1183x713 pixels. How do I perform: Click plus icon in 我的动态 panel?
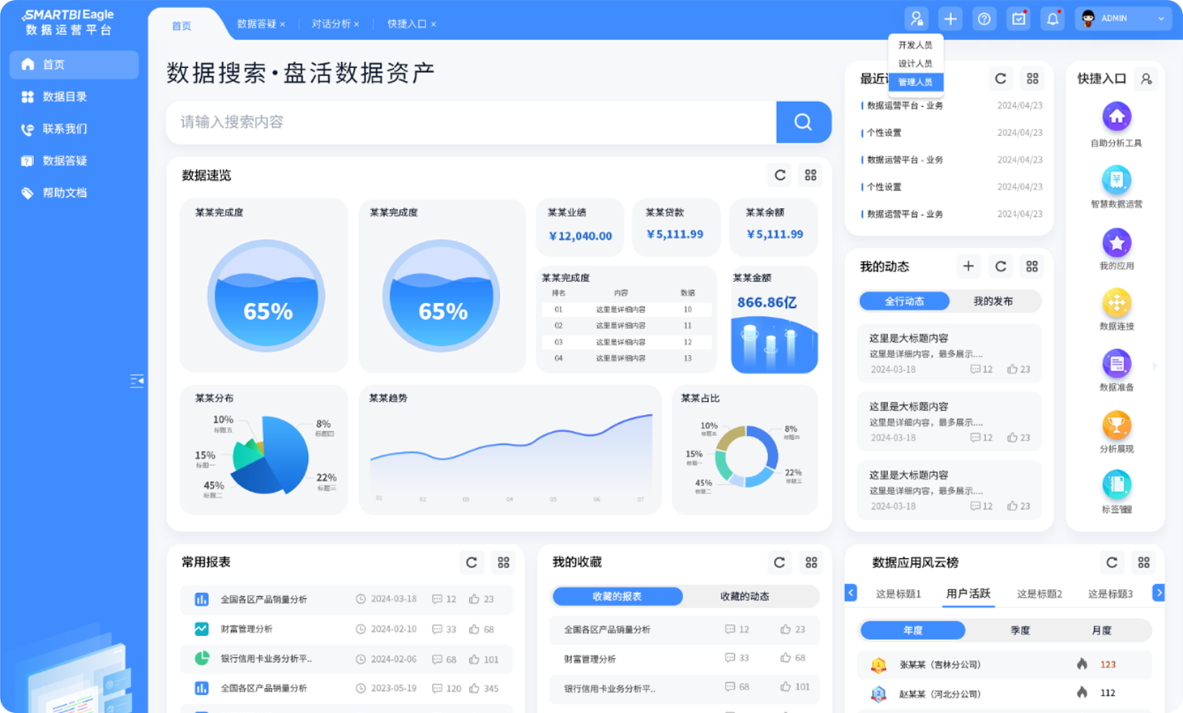click(x=968, y=267)
